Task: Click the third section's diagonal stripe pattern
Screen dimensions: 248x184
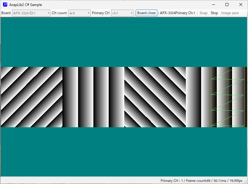Action: click(155, 97)
